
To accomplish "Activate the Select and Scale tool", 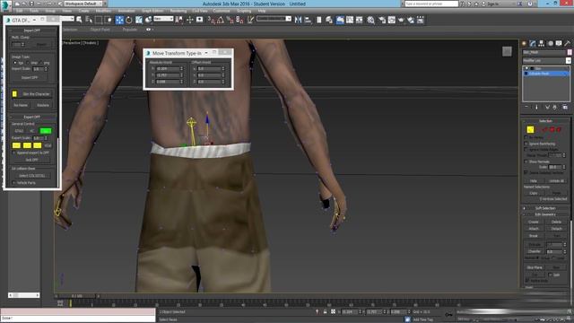I will click(139, 20).
